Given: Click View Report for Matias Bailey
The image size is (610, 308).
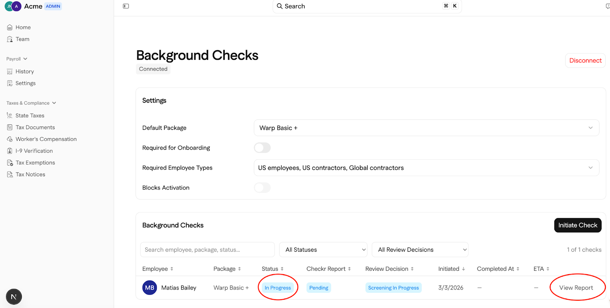Looking at the screenshot, I should (576, 288).
